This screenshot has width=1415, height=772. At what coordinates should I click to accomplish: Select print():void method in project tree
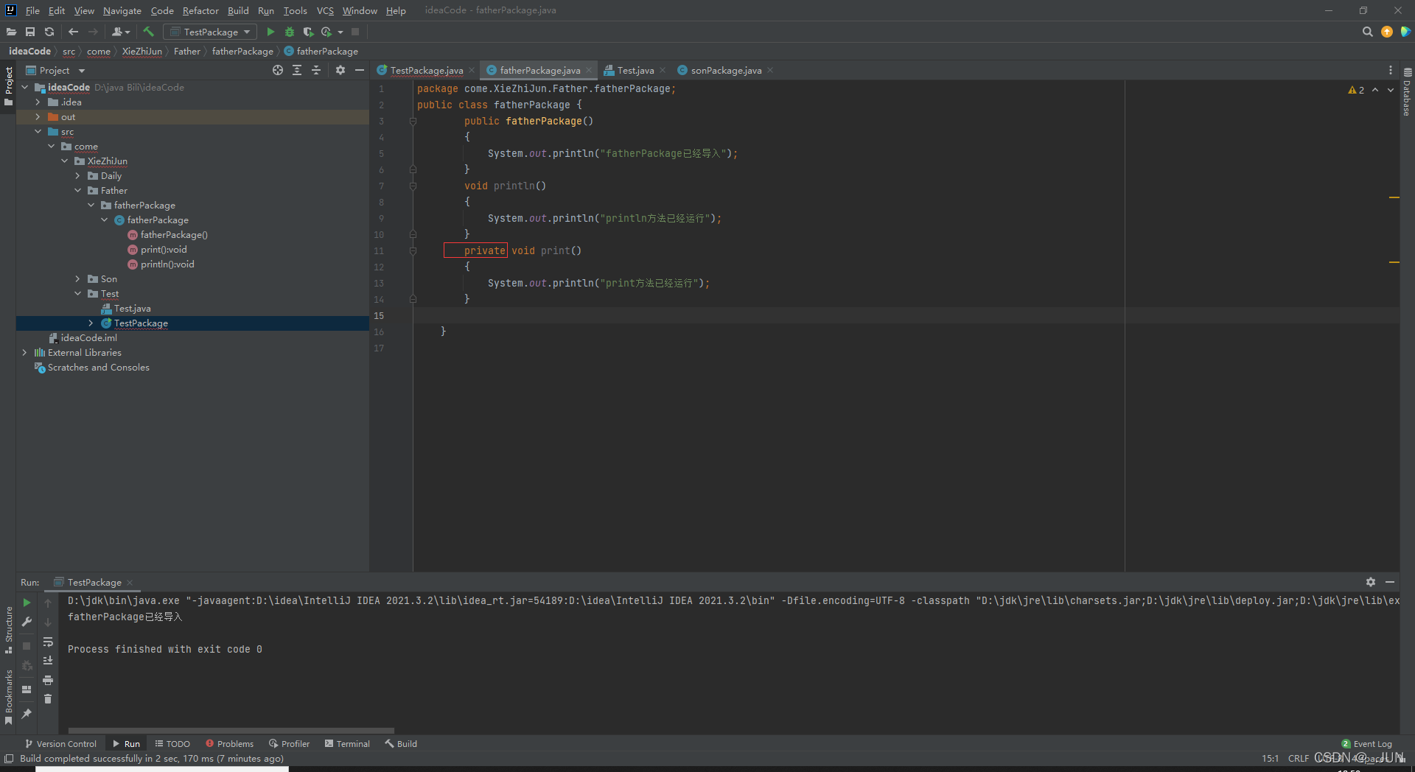(x=164, y=250)
